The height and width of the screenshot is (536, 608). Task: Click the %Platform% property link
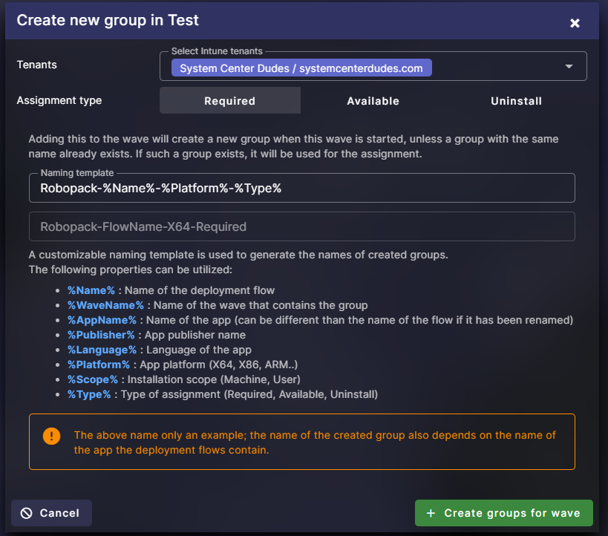[99, 365]
